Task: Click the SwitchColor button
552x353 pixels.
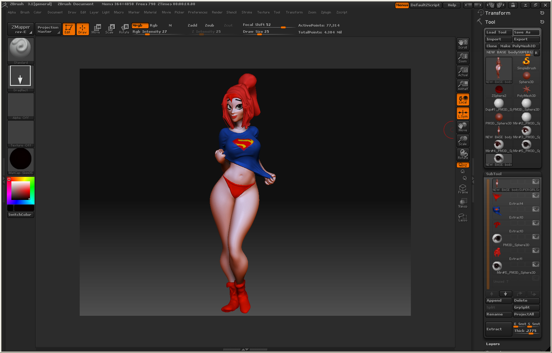Action: [21, 215]
